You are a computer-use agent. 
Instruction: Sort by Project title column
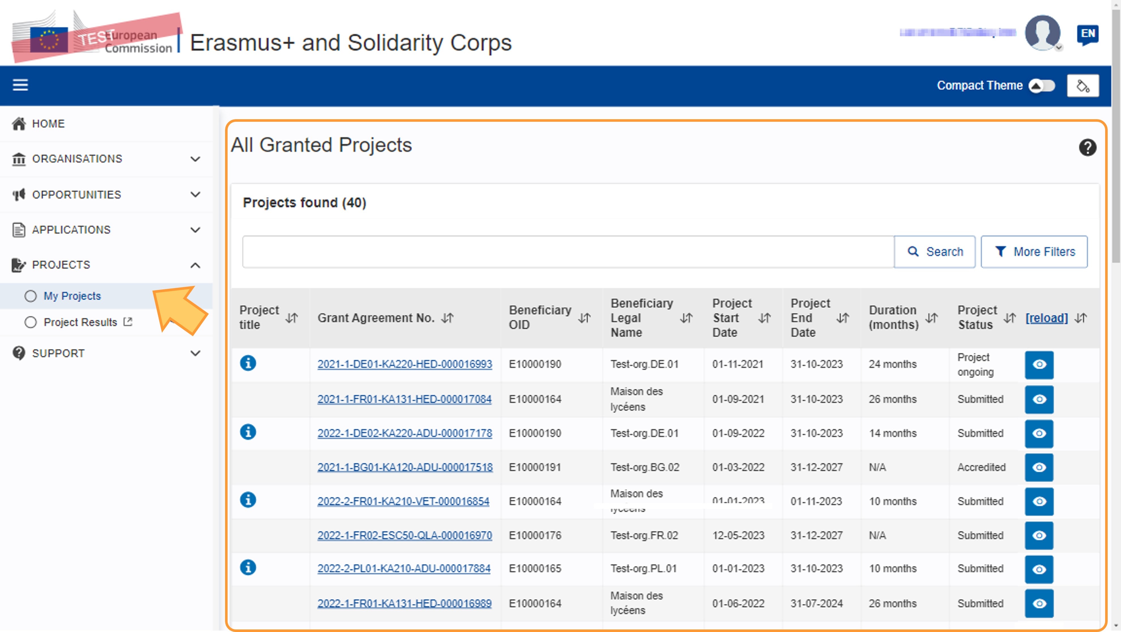coord(292,318)
